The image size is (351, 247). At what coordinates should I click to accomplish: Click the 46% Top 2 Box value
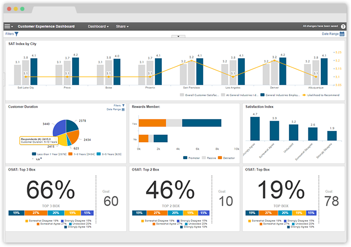point(170,190)
